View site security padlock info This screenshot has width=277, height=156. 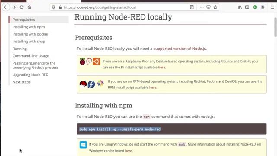pos(61,7)
